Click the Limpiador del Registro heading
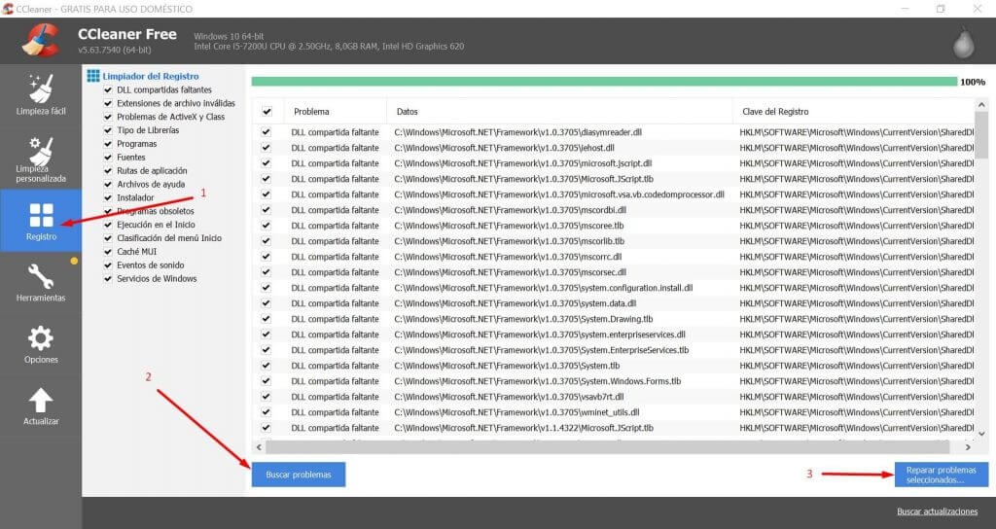The width and height of the screenshot is (996, 529). (151, 76)
